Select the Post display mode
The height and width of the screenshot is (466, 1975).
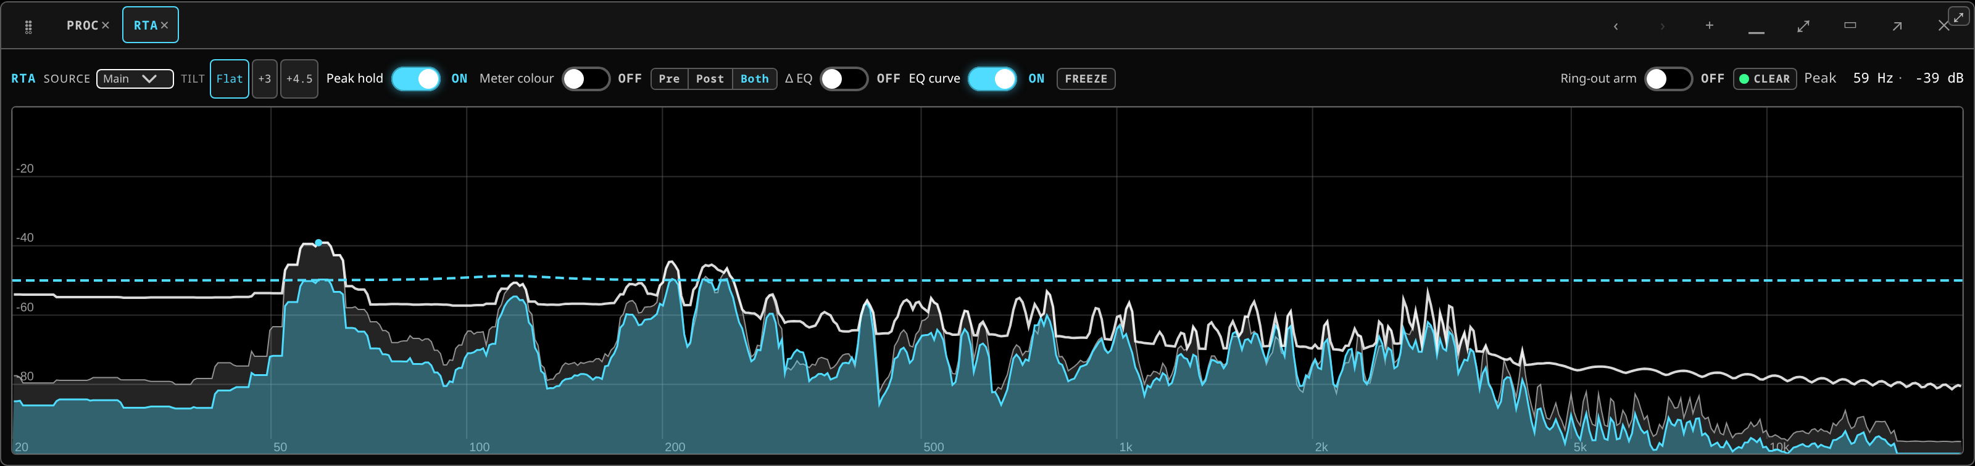point(710,79)
